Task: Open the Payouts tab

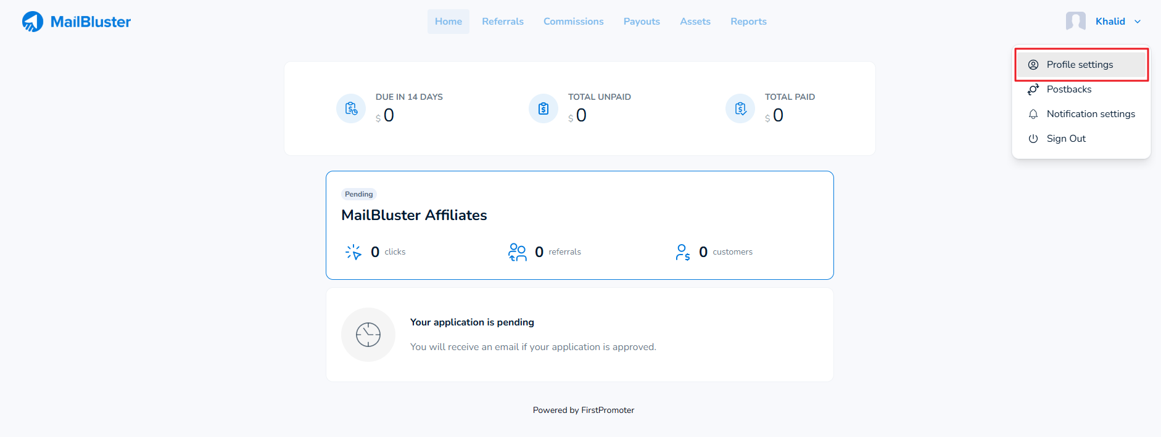Action: pyautogui.click(x=642, y=22)
